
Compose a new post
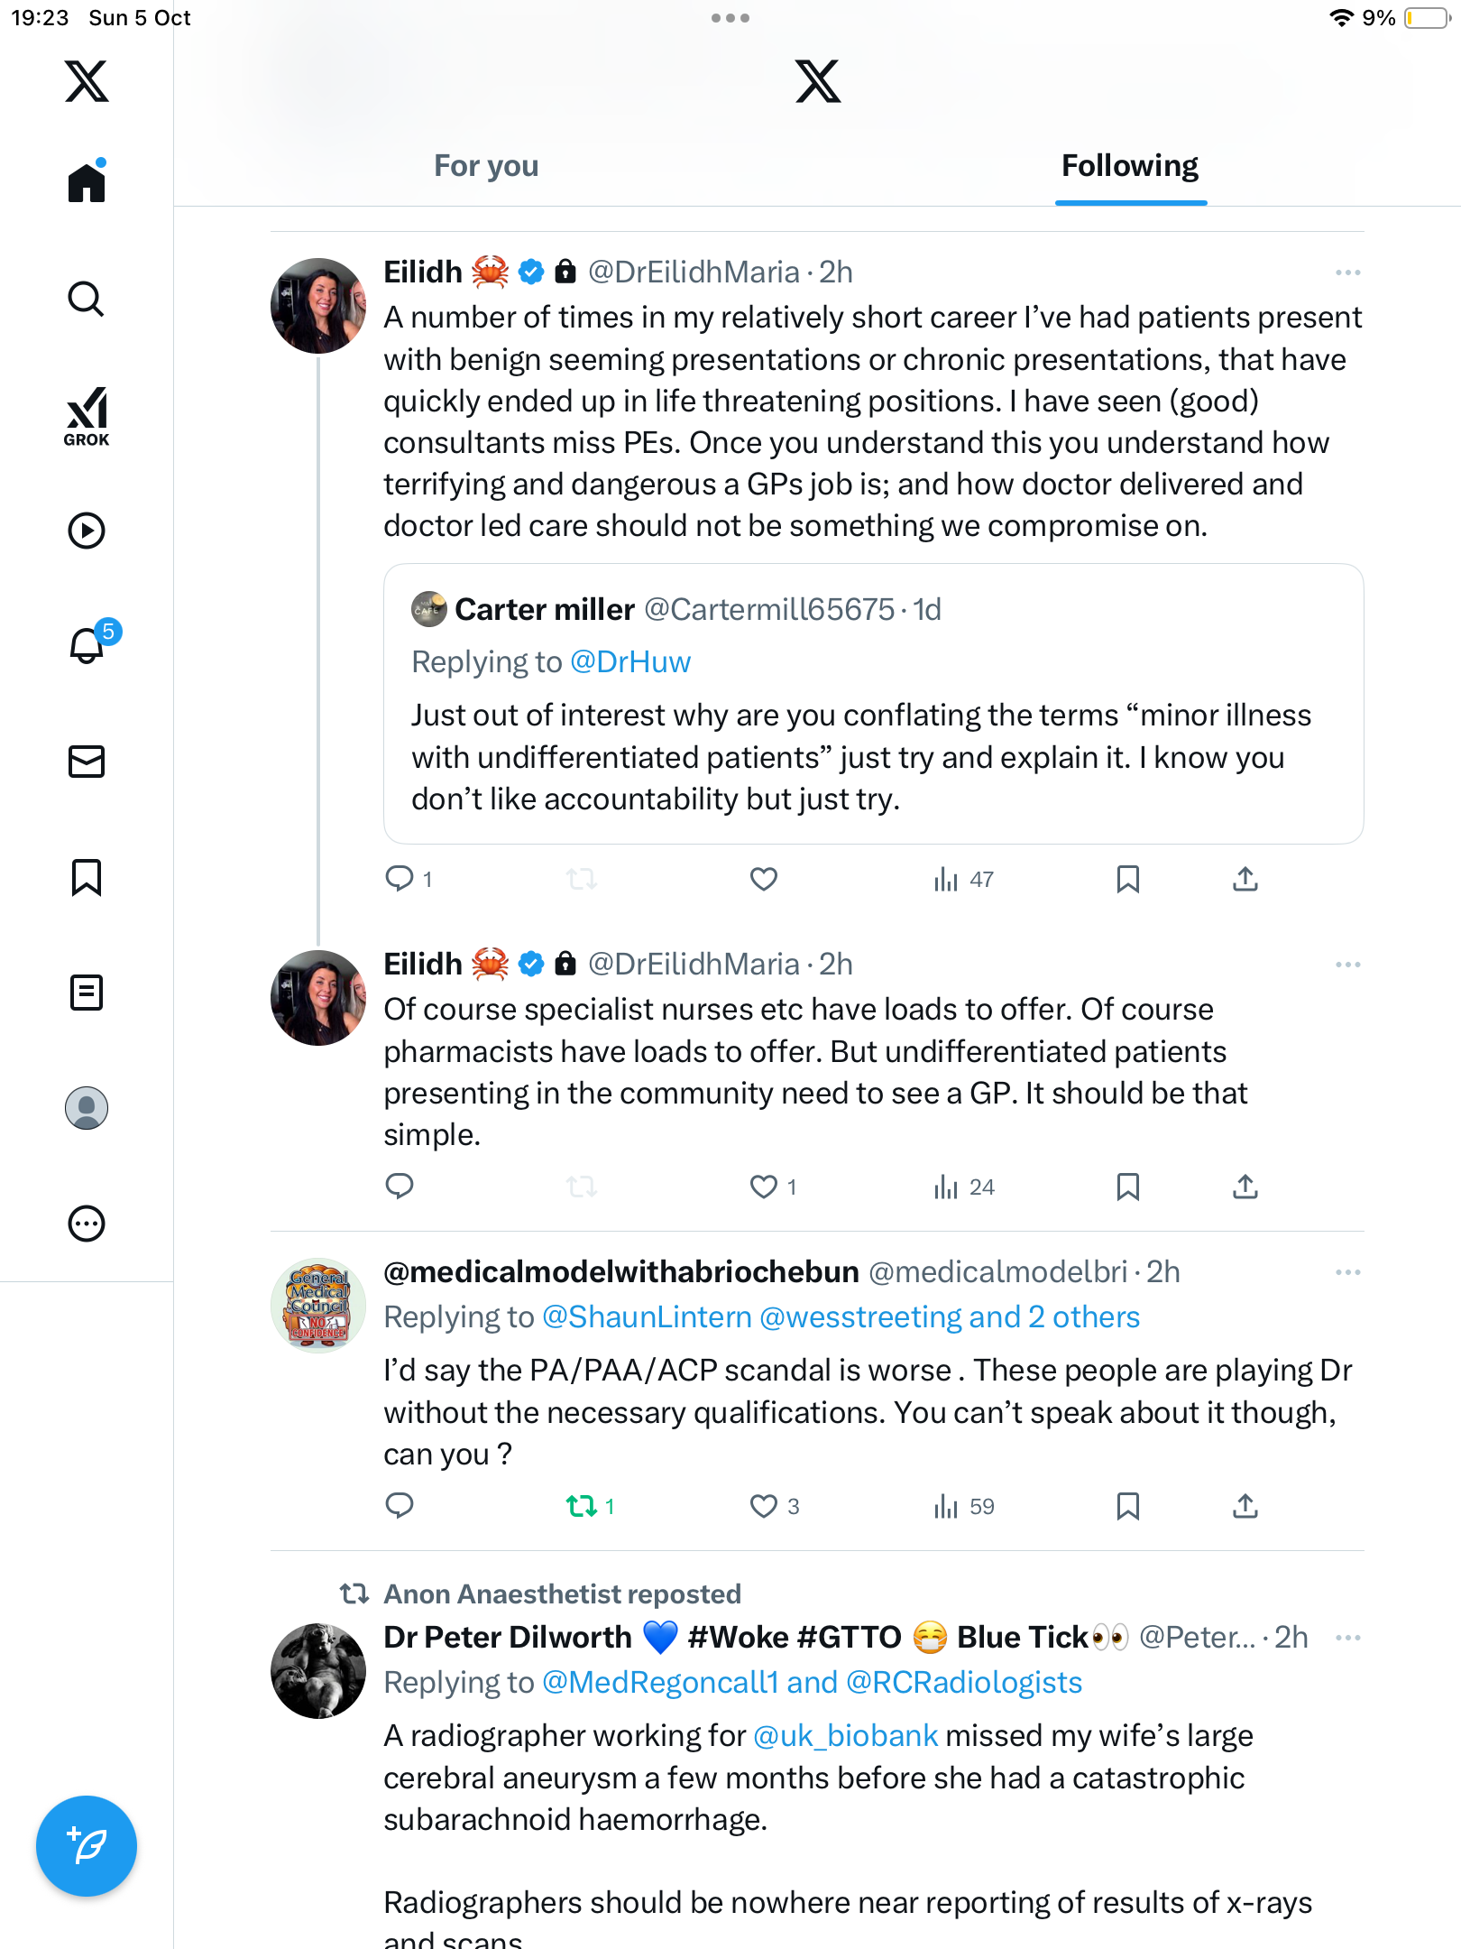[87, 1846]
